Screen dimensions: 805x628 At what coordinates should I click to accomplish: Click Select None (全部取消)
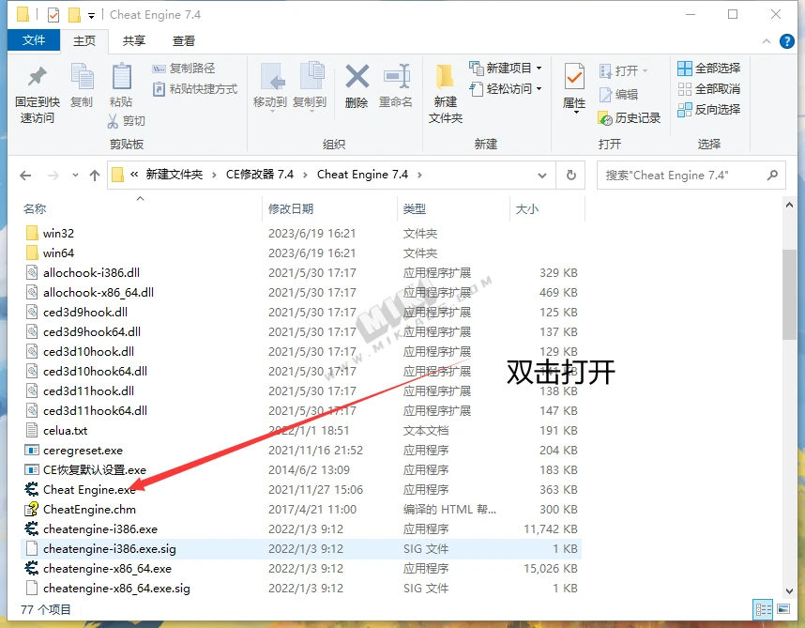pyautogui.click(x=709, y=89)
